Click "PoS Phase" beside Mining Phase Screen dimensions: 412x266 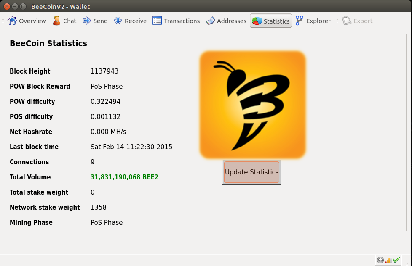click(x=107, y=222)
